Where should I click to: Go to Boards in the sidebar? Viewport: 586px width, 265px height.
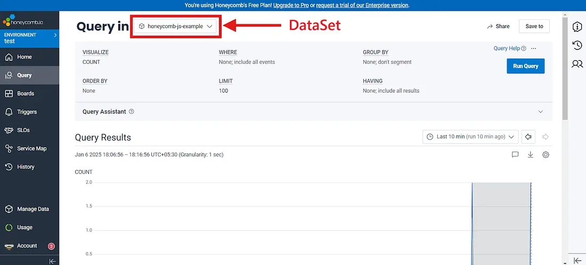tap(25, 94)
